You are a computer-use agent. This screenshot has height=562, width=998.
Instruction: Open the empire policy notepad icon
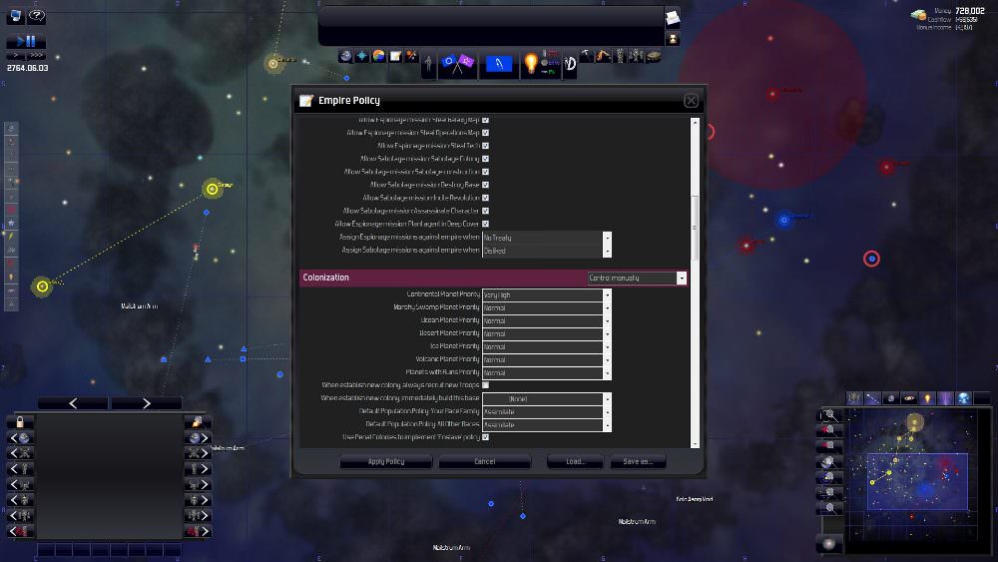coord(395,56)
